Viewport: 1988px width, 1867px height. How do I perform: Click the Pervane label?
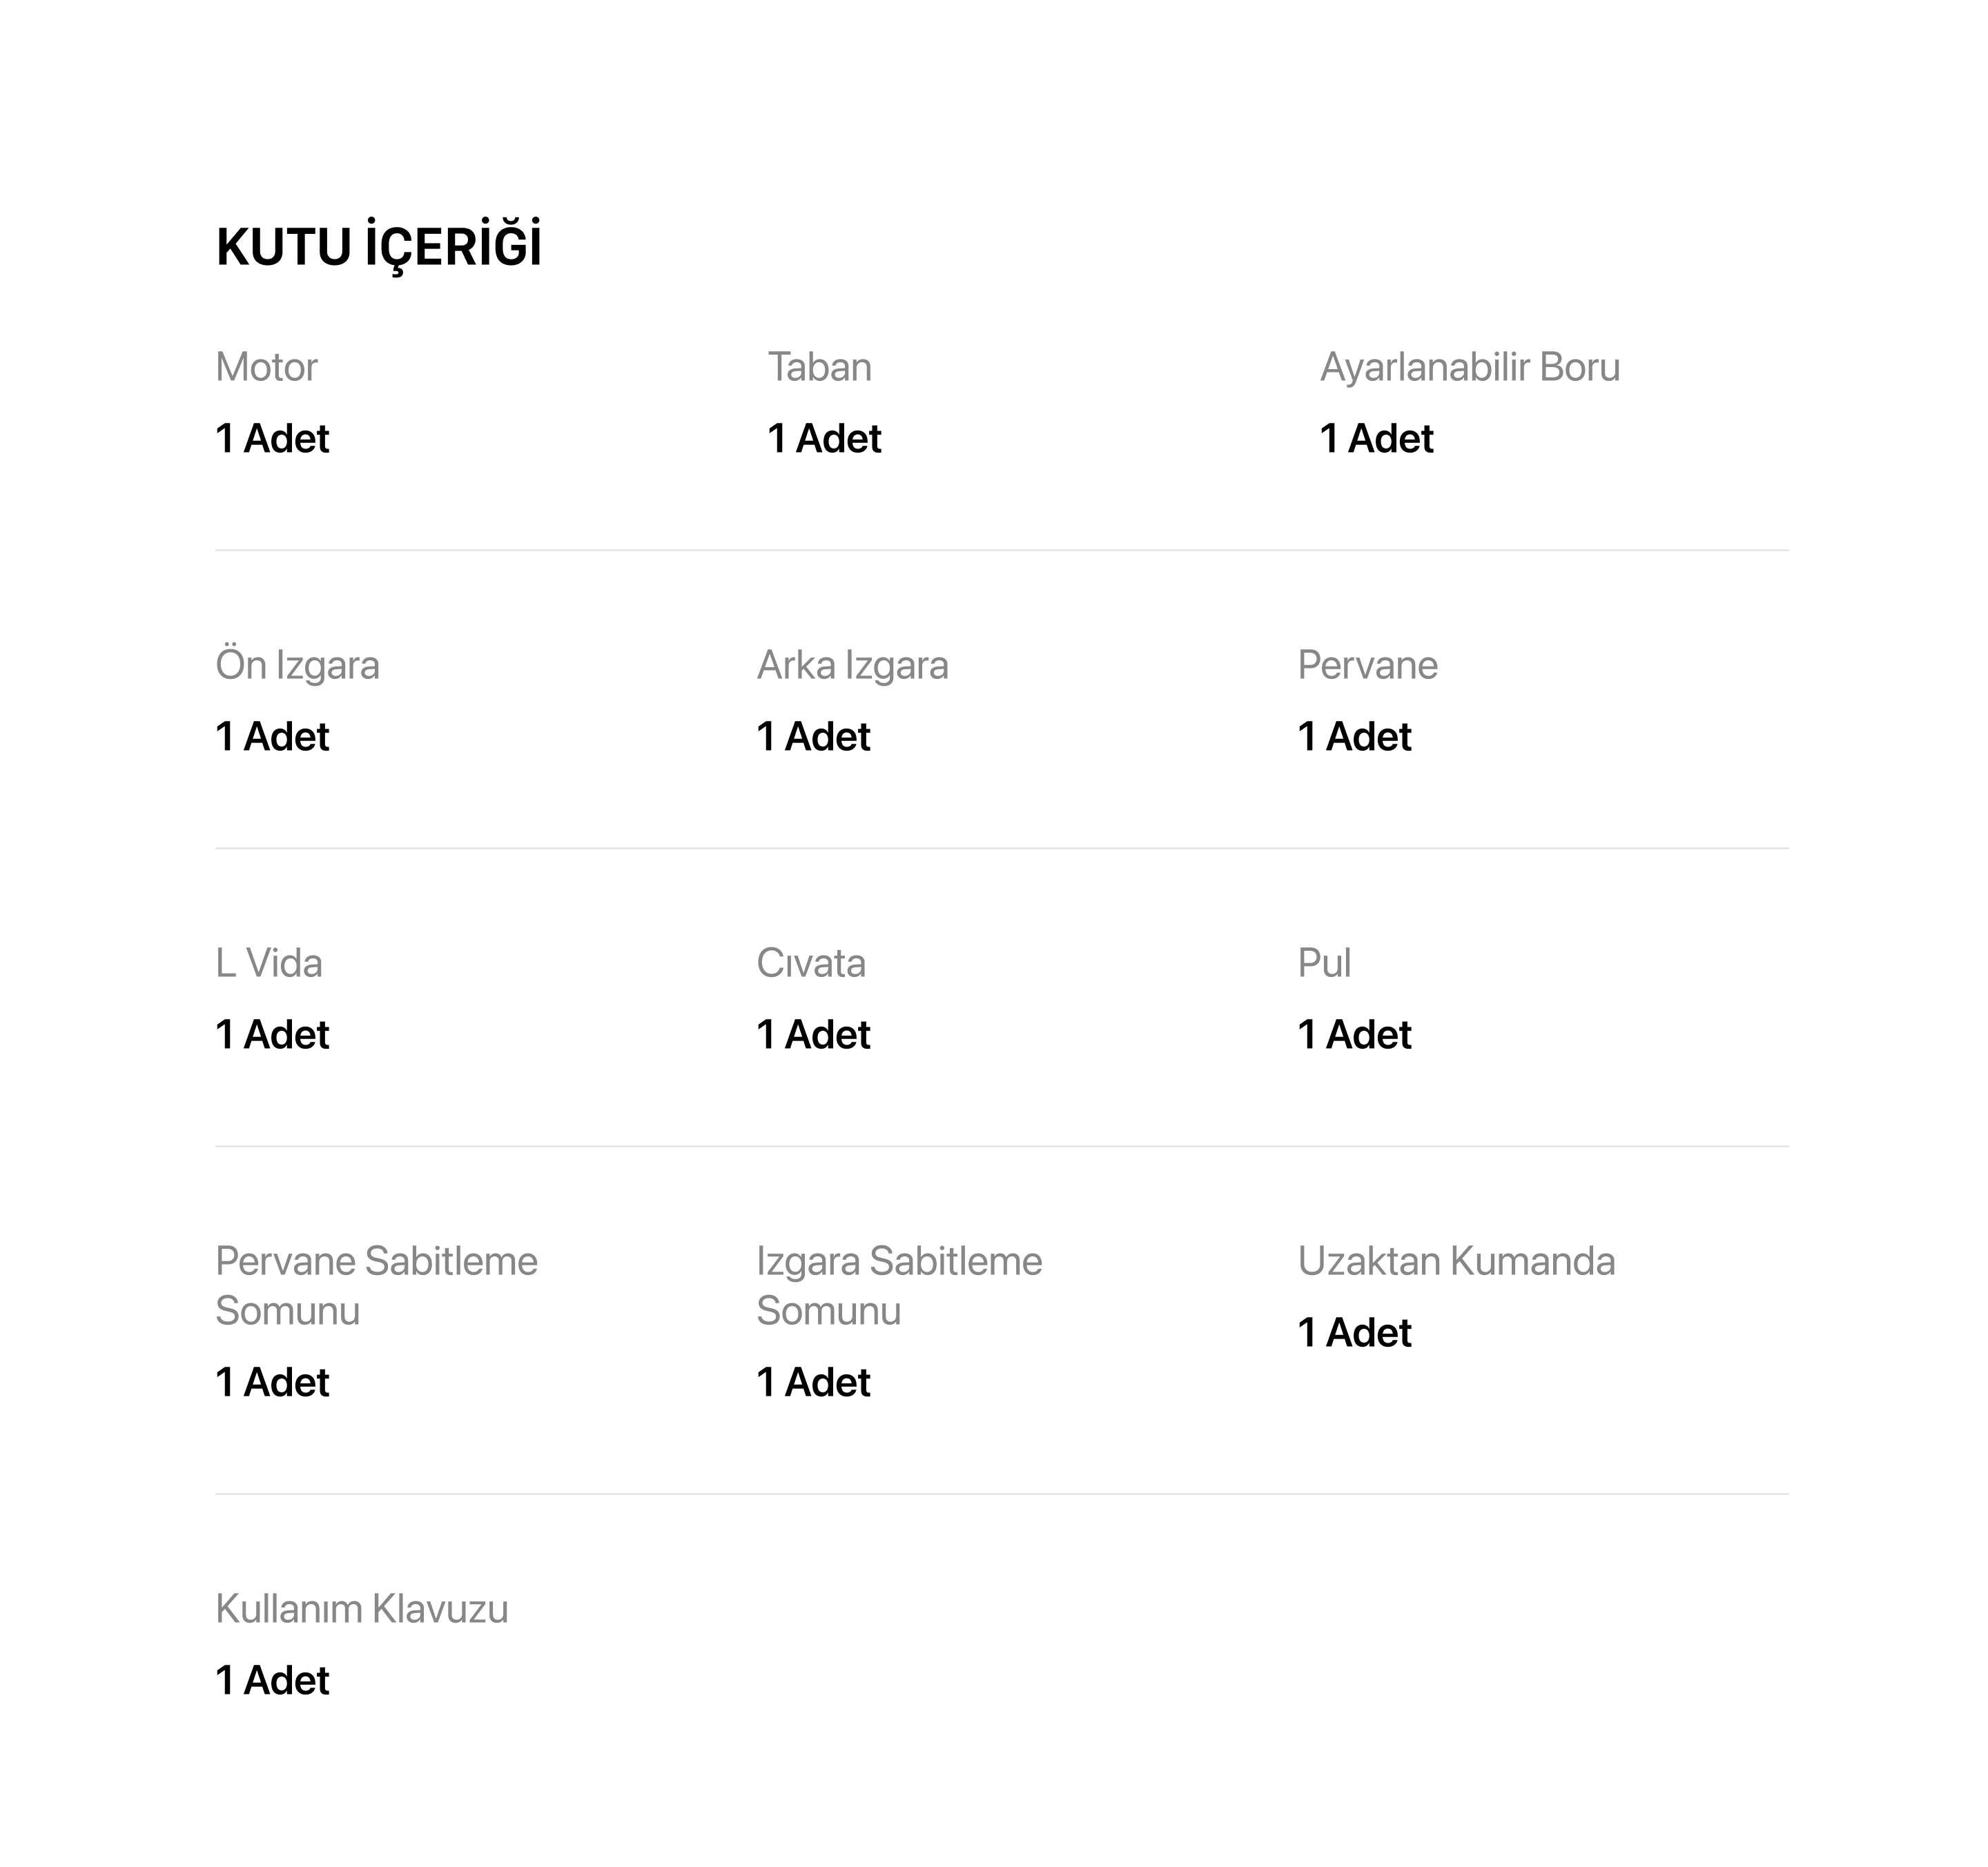[x=1368, y=664]
